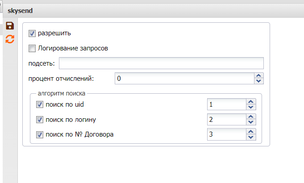Increase поиск по логину priority value
Screen dimensions: 304x183
[x=251, y=117]
